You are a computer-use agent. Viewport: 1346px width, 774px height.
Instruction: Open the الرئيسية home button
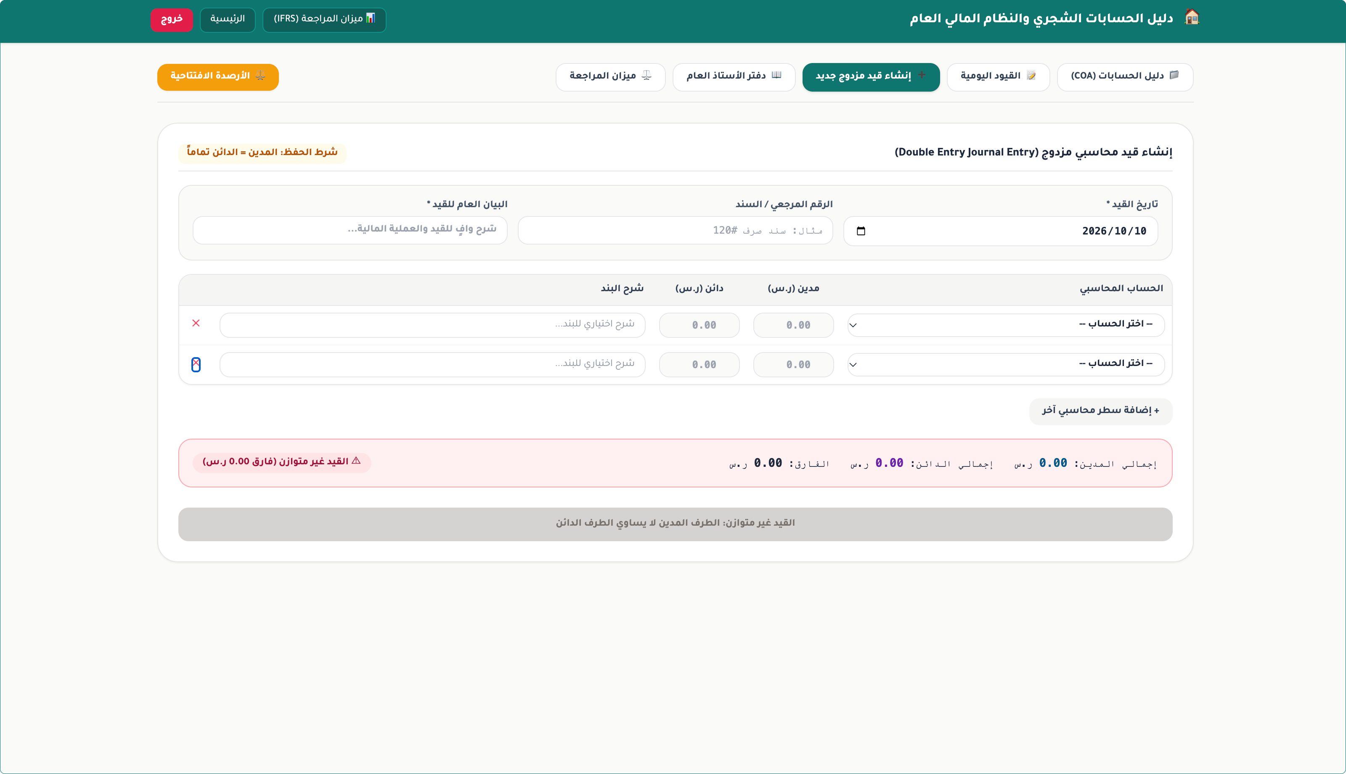point(228,20)
